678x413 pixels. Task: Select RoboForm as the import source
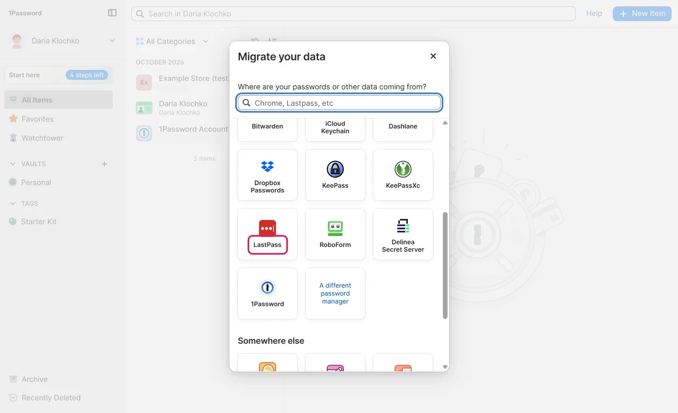(x=335, y=234)
